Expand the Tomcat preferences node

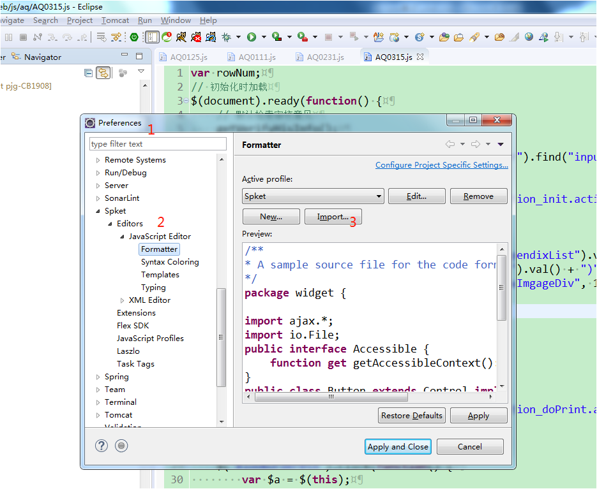click(x=98, y=415)
